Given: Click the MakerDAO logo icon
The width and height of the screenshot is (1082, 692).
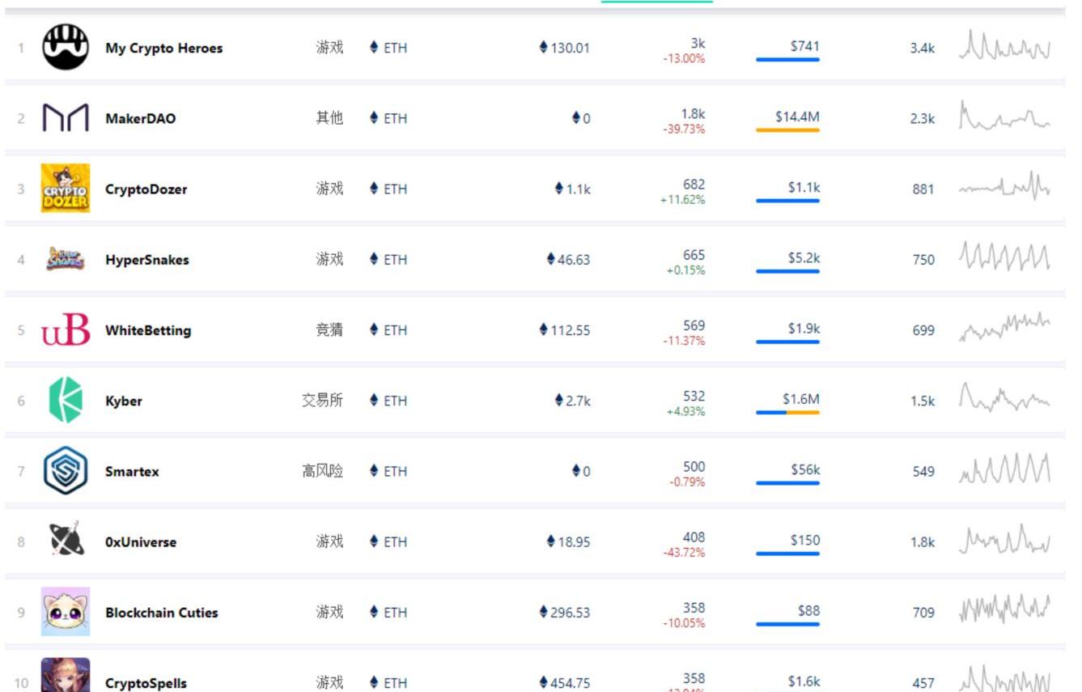Looking at the screenshot, I should [x=65, y=118].
